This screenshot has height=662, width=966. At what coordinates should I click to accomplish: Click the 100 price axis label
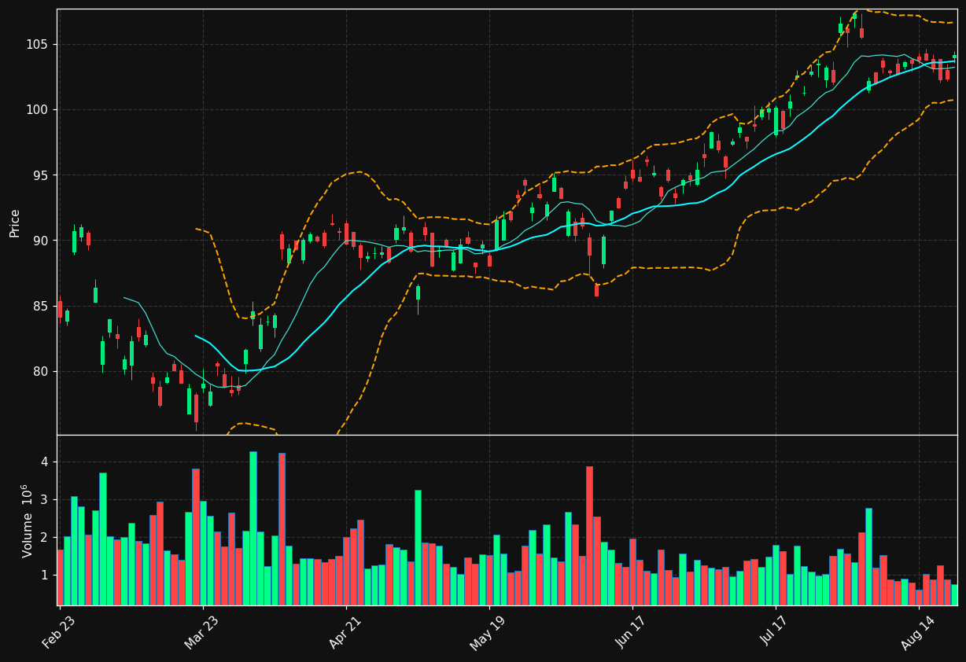39,109
